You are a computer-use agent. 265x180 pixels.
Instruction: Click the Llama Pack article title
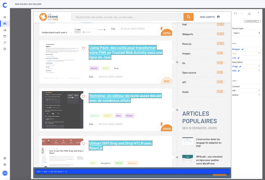(126, 52)
